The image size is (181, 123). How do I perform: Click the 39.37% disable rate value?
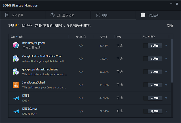(104, 111)
